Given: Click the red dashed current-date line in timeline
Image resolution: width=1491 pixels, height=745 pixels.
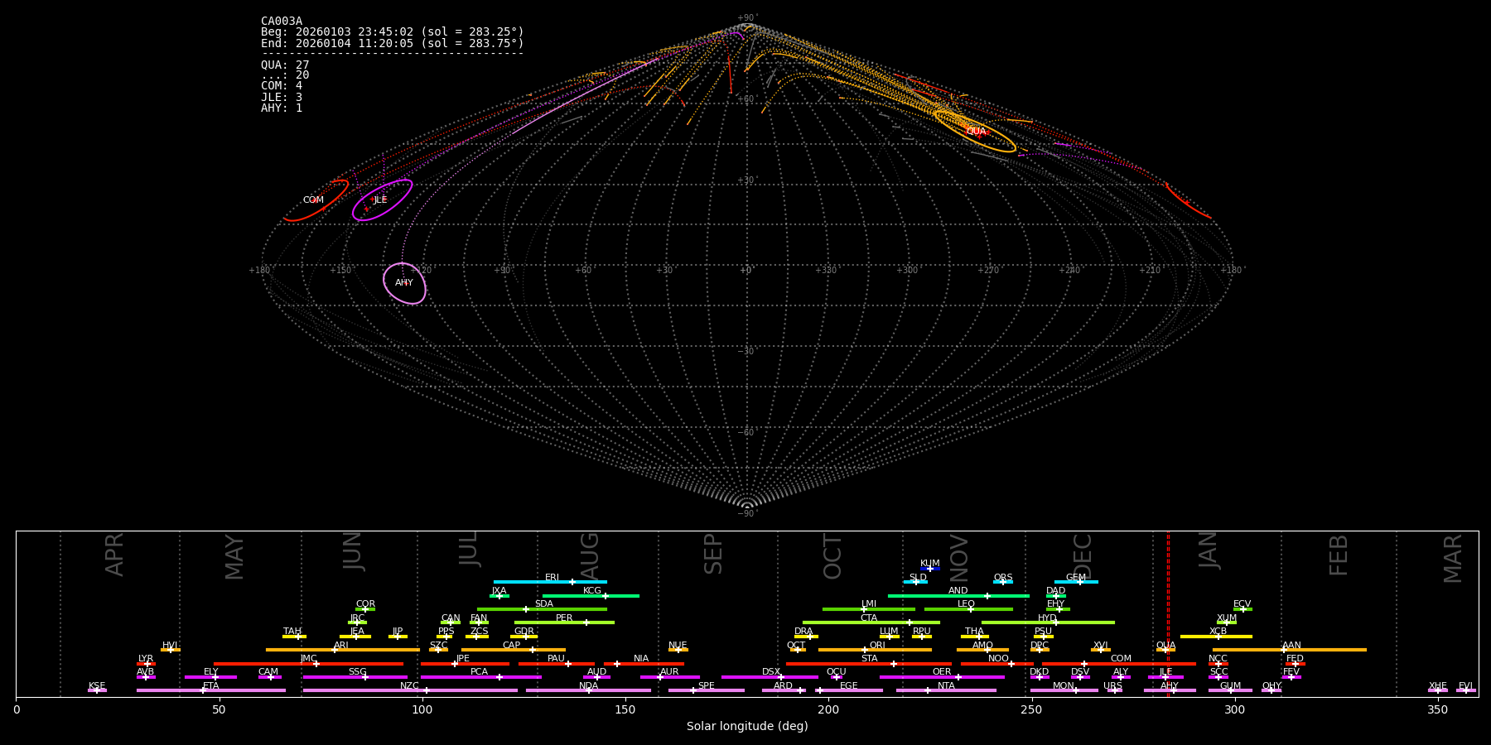Looking at the screenshot, I should [1168, 613].
